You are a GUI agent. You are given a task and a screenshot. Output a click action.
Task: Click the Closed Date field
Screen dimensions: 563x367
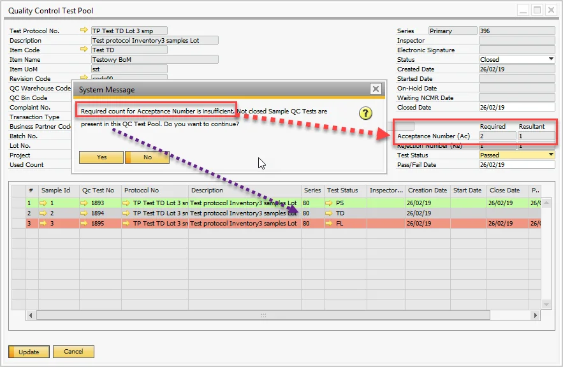tap(516, 107)
